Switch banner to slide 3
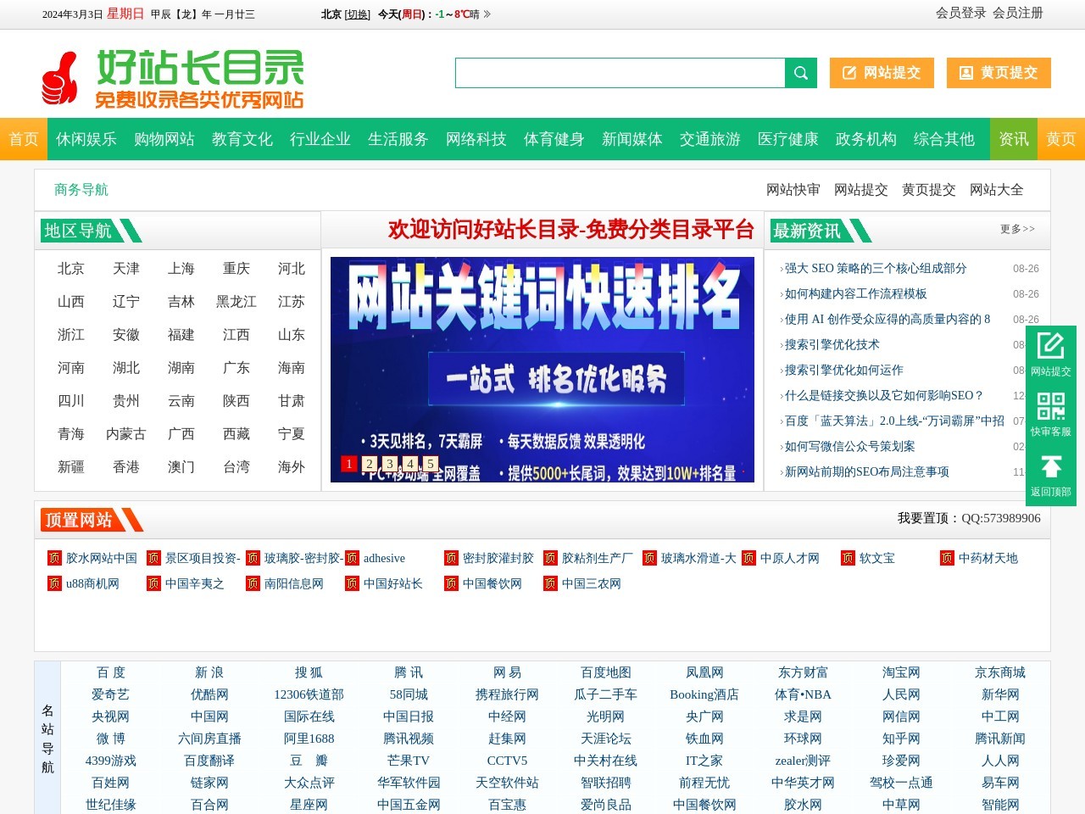Screen dimensions: 1085x814 (x=390, y=464)
